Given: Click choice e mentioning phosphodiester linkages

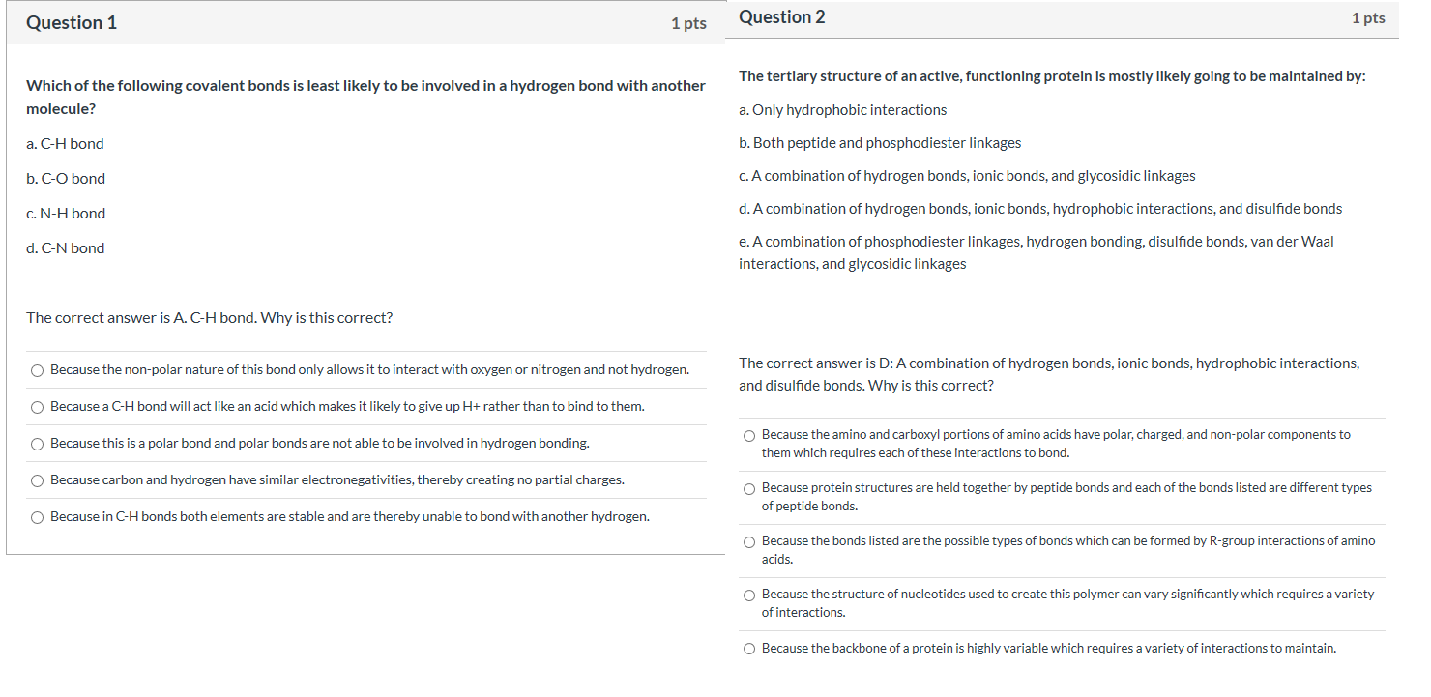Looking at the screenshot, I should coord(1037,241).
